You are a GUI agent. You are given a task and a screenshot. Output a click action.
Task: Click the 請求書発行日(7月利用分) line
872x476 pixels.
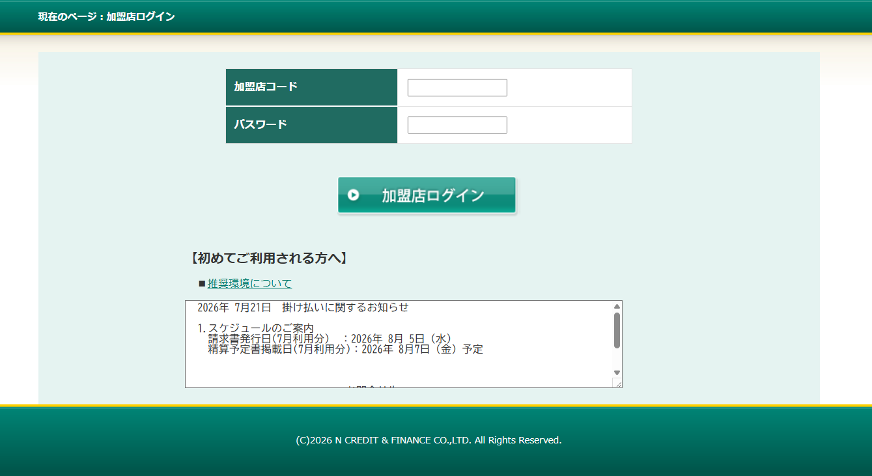click(331, 339)
